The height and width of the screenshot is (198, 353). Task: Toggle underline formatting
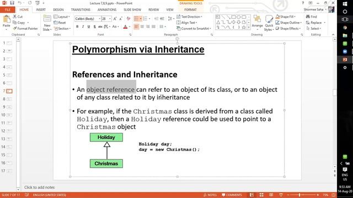tap(89, 27)
